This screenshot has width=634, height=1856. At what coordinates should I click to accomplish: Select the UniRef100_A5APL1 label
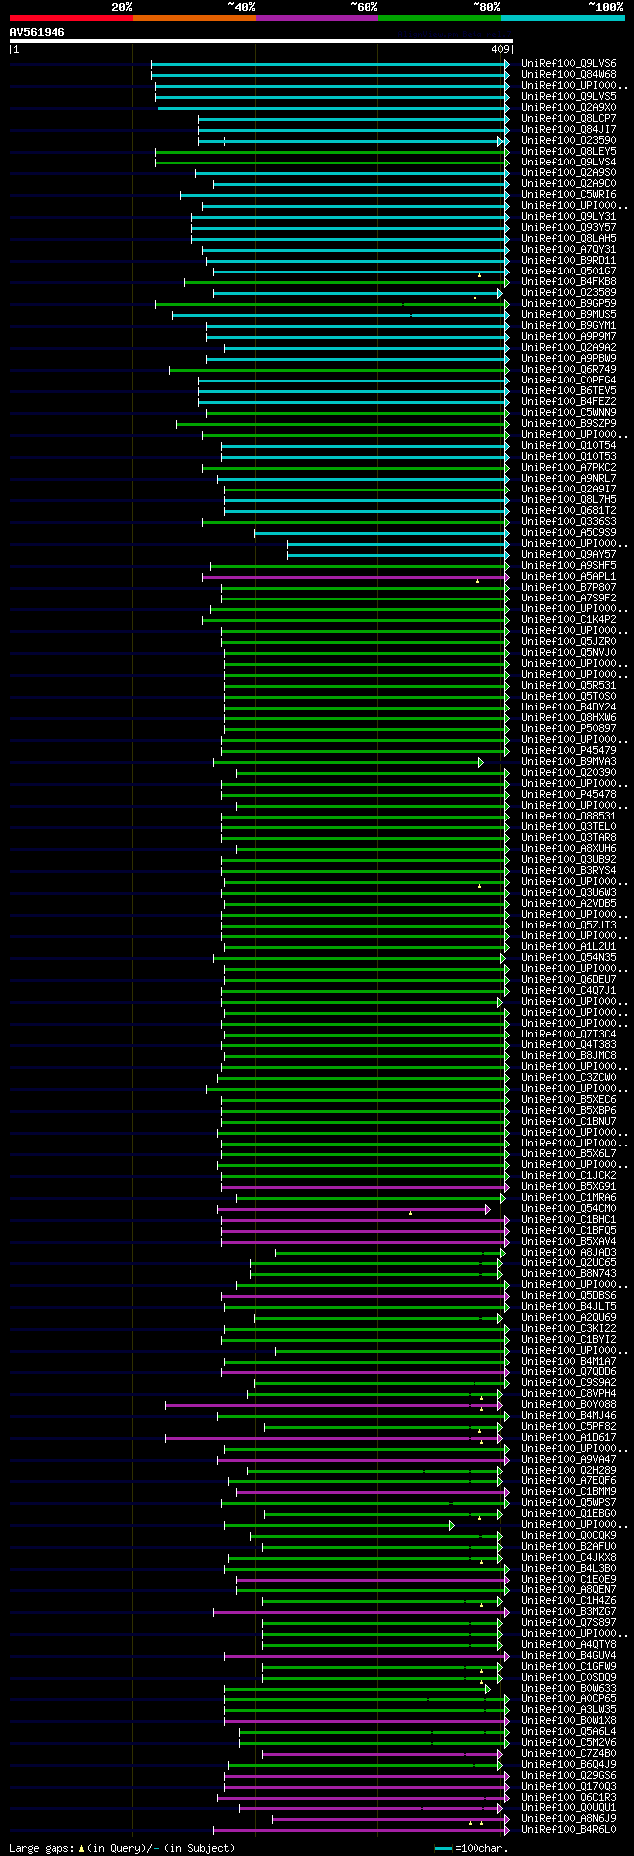[x=569, y=577]
